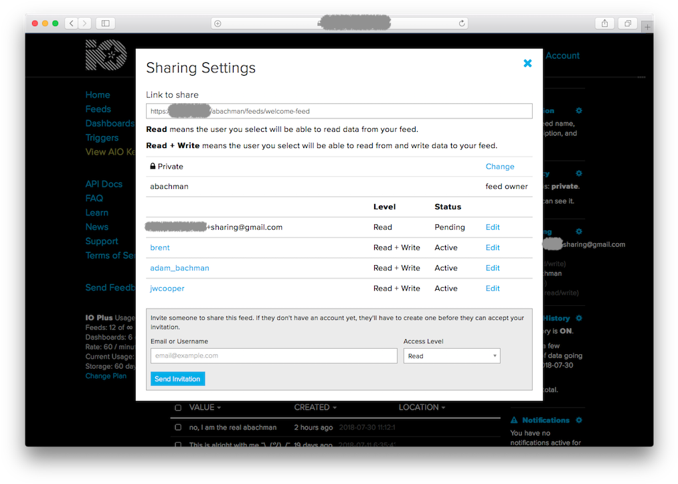Click Change next to the Private setting
This screenshot has height=484, width=678.
(500, 166)
